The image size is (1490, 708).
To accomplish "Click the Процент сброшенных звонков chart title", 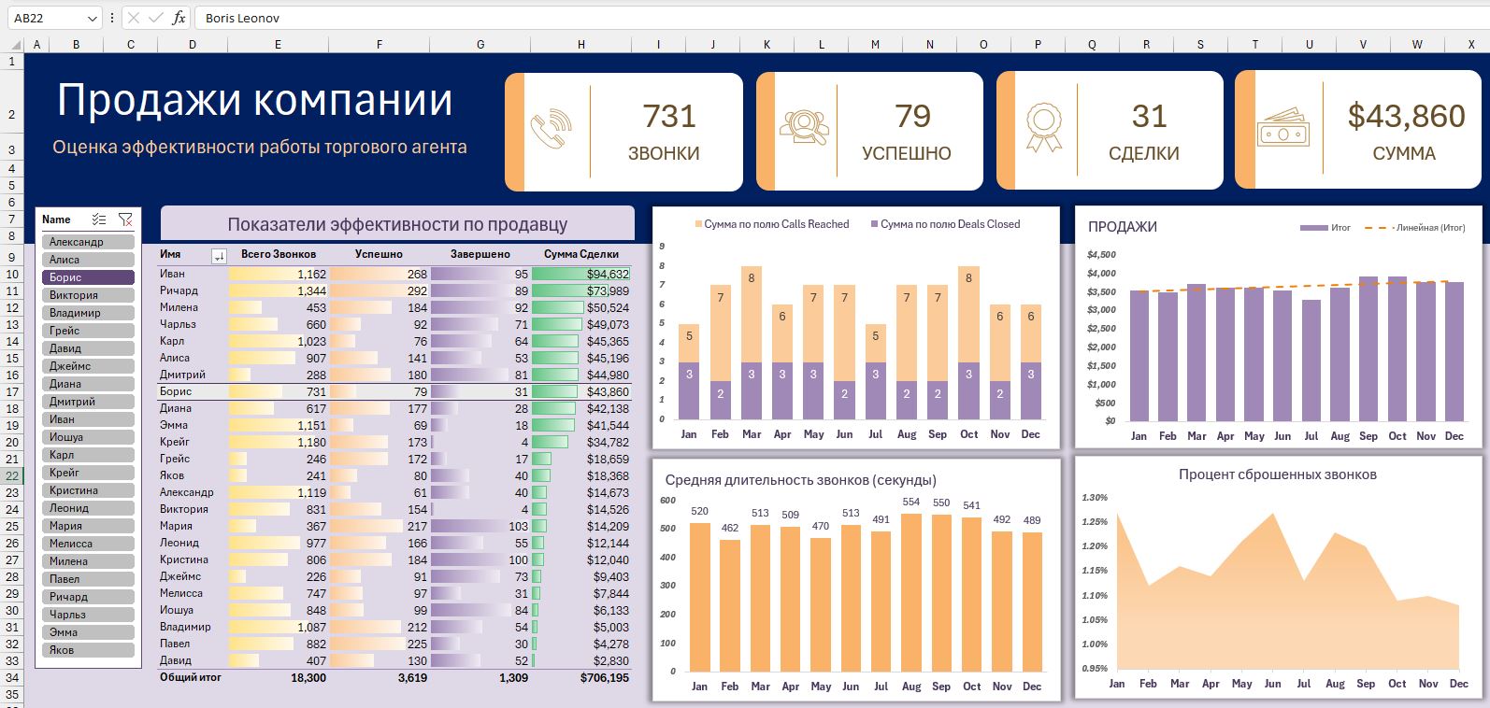I will (1277, 474).
